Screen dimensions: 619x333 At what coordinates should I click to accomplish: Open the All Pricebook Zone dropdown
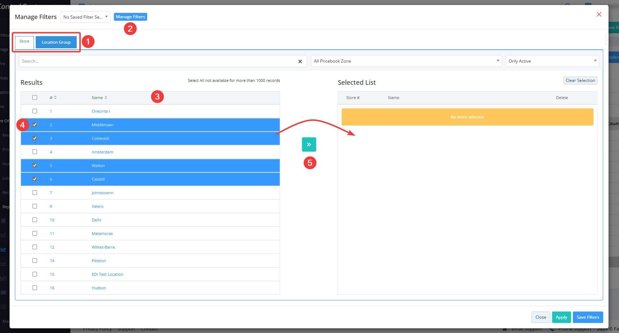coord(406,61)
